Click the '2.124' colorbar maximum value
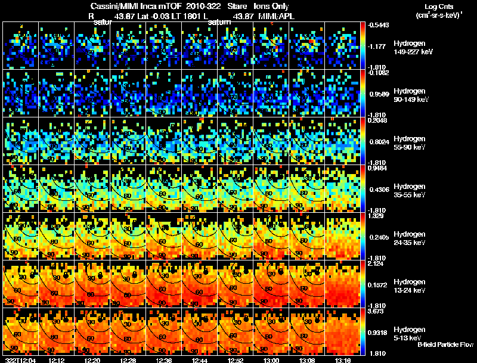477x363 pixels. [376, 263]
